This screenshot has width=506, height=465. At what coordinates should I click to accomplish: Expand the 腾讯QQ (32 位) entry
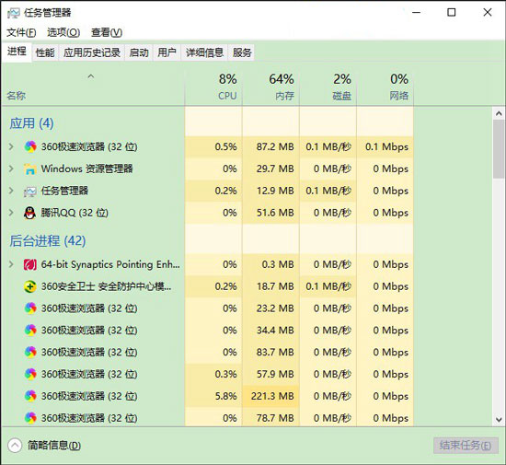[11, 213]
